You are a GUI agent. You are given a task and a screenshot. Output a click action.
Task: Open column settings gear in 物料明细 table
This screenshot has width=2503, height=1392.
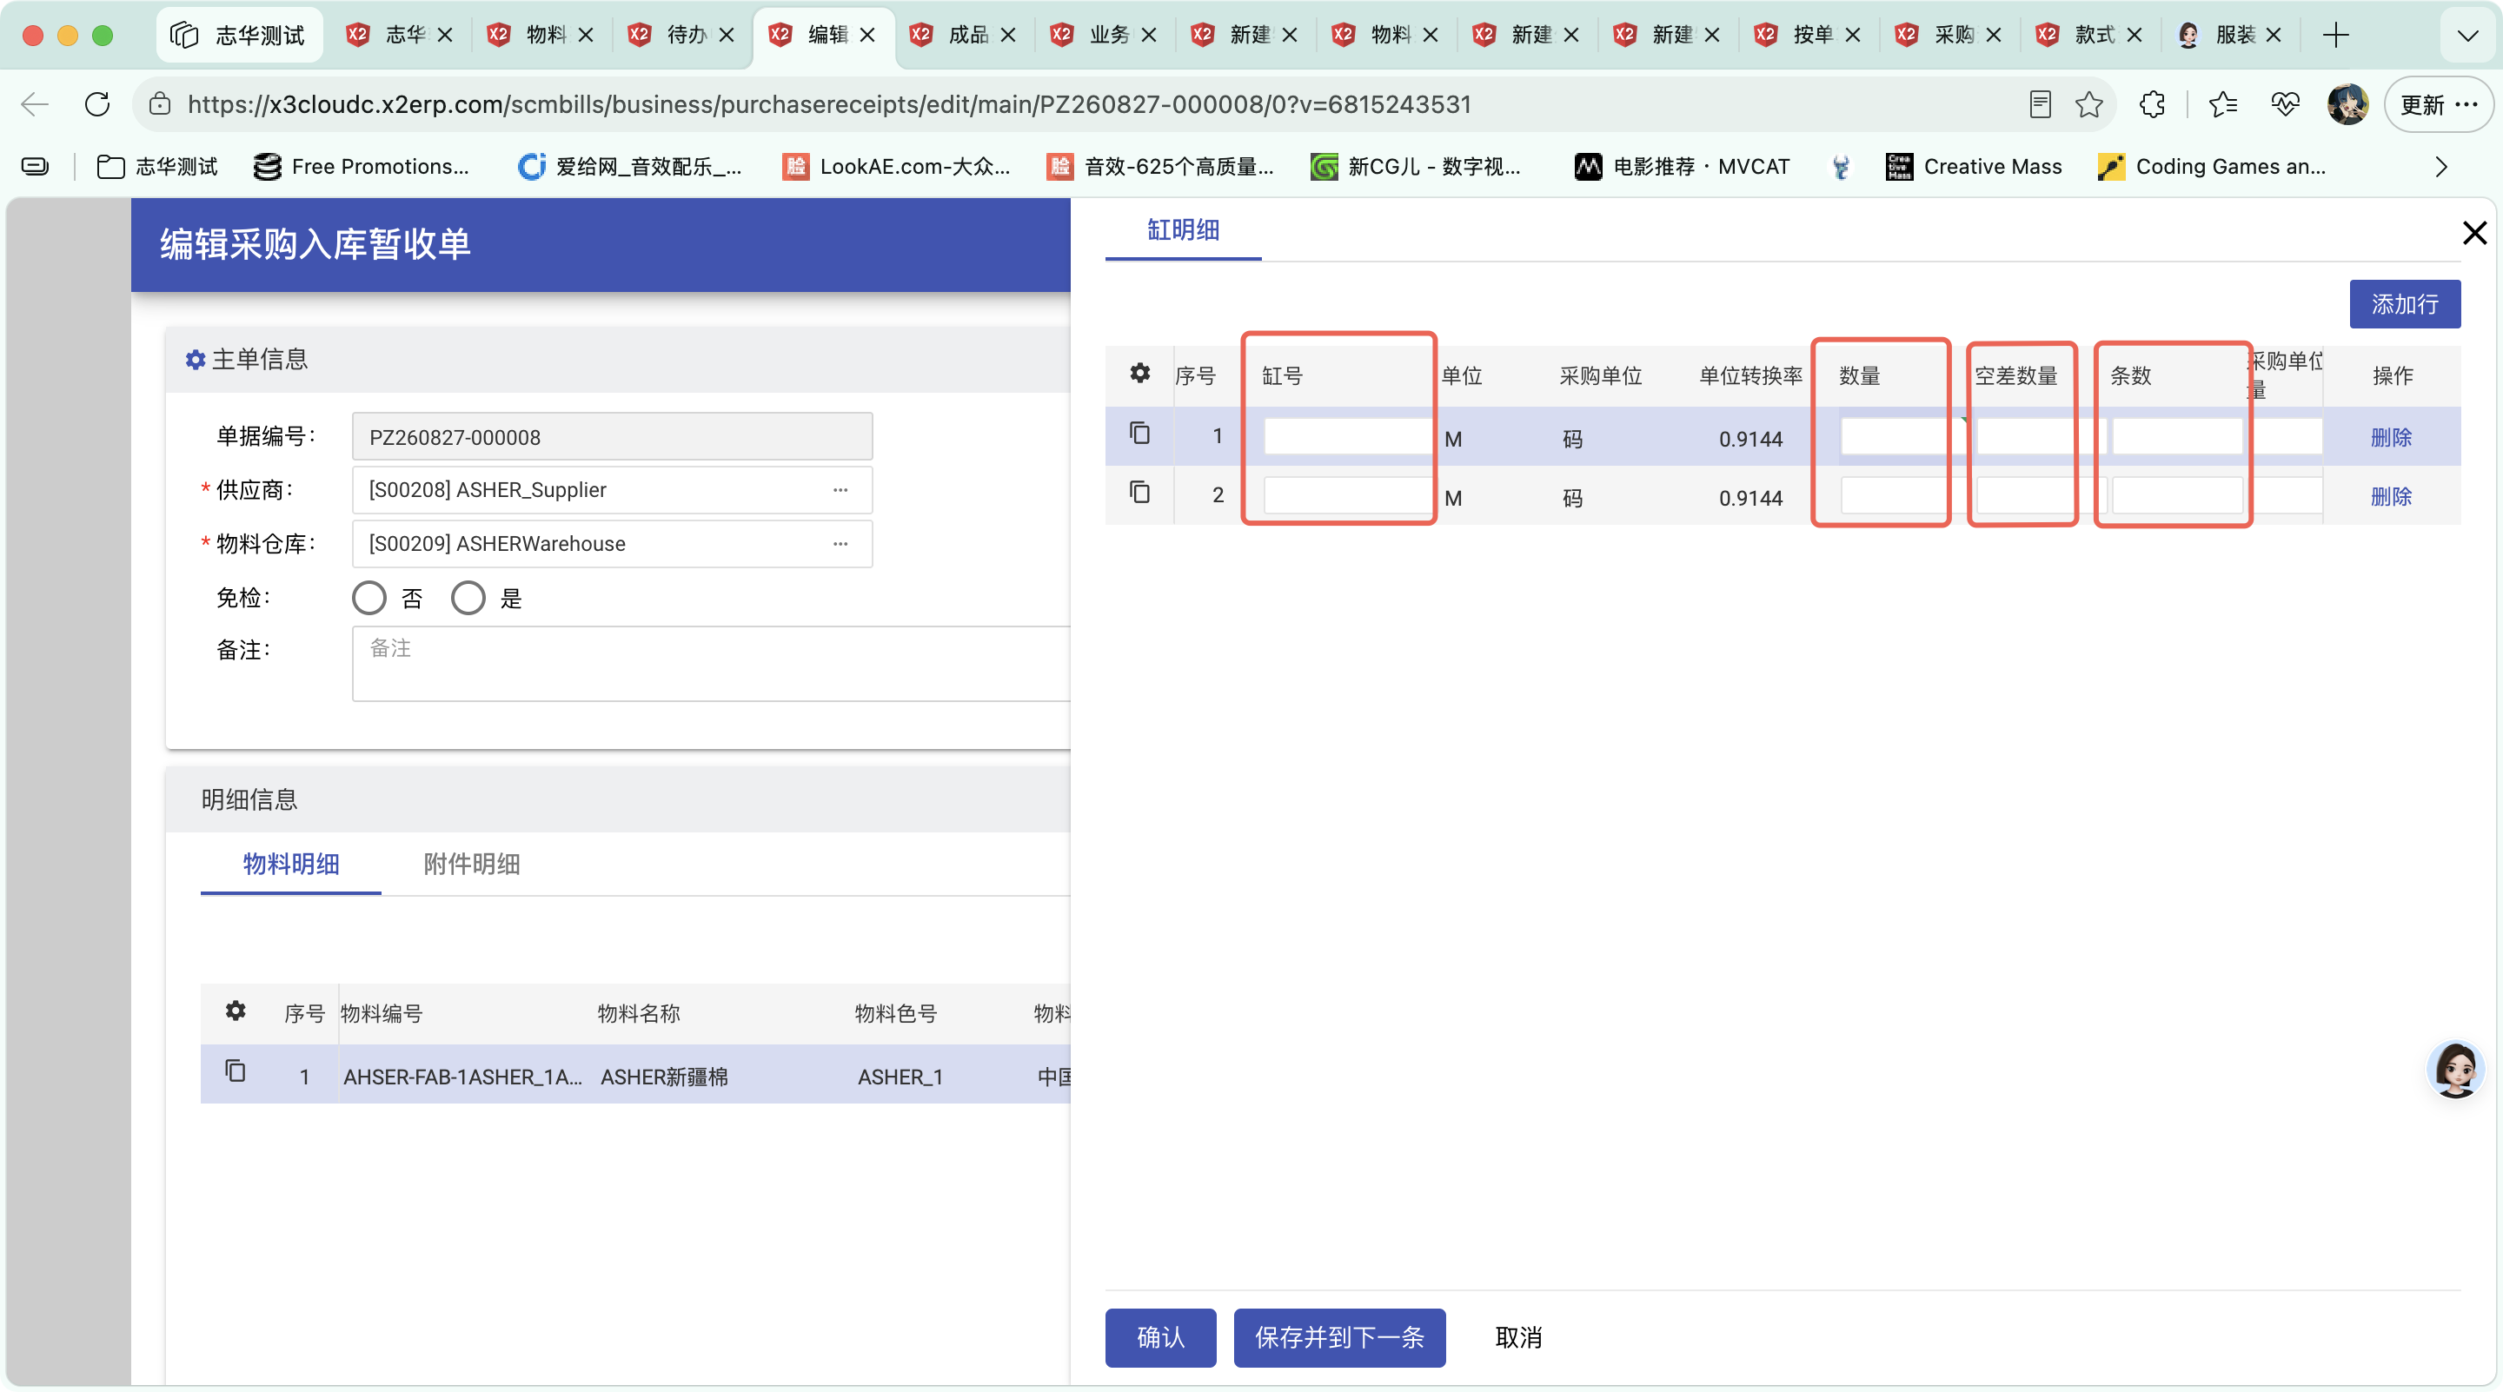236,1011
